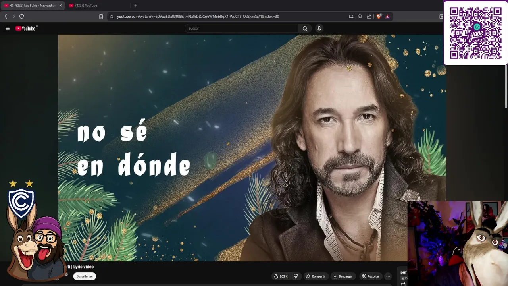
Task: Open more actions three-dot menu
Action: (x=388, y=276)
